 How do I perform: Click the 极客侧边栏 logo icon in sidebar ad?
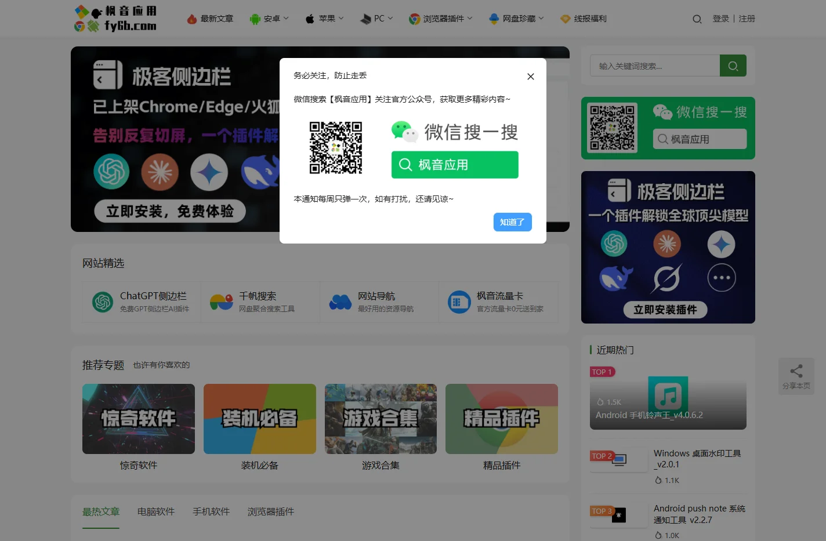coord(619,190)
